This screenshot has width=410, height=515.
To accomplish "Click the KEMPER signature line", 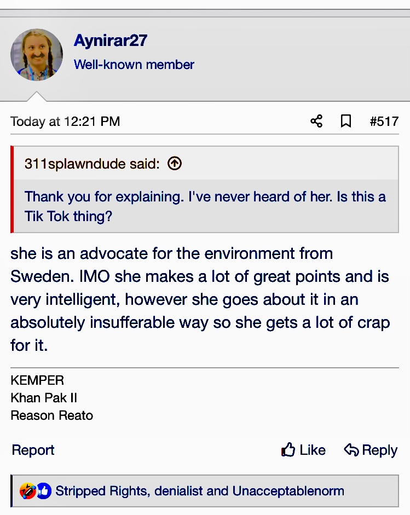I will click(37, 380).
